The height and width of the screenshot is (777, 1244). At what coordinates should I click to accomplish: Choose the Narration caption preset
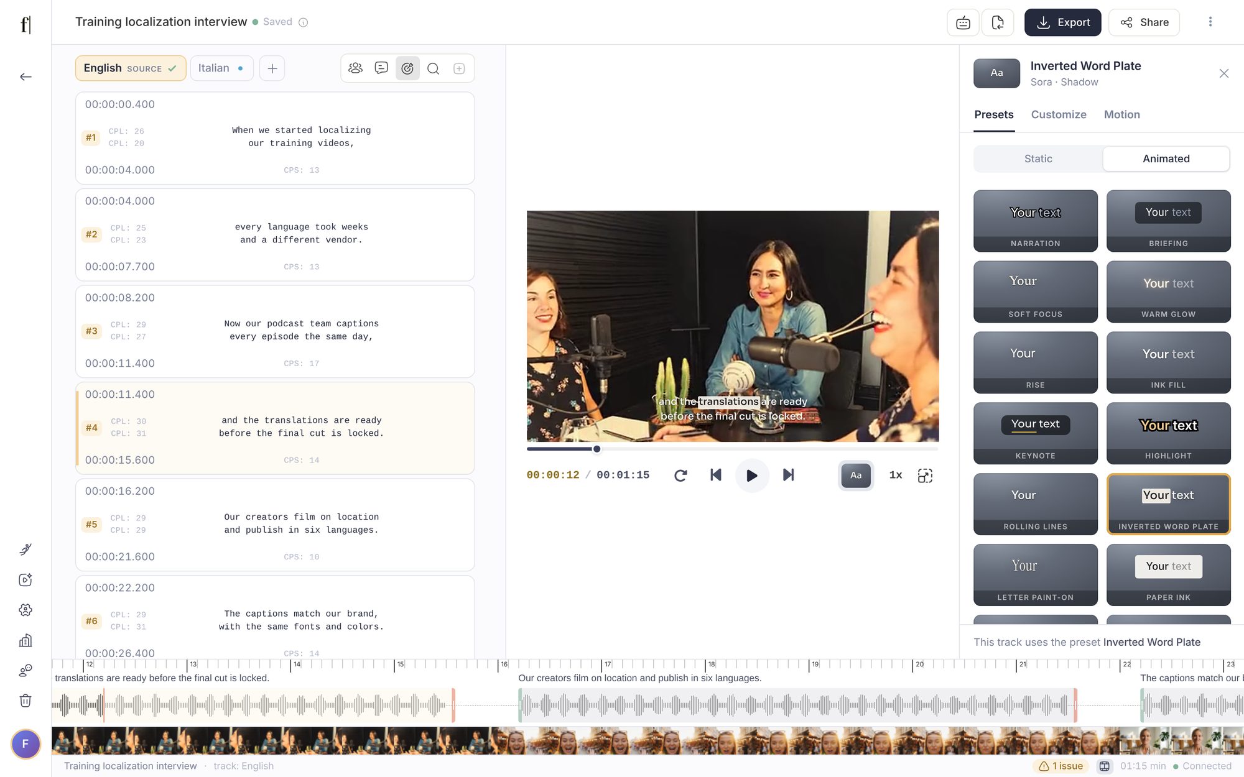pyautogui.click(x=1036, y=221)
